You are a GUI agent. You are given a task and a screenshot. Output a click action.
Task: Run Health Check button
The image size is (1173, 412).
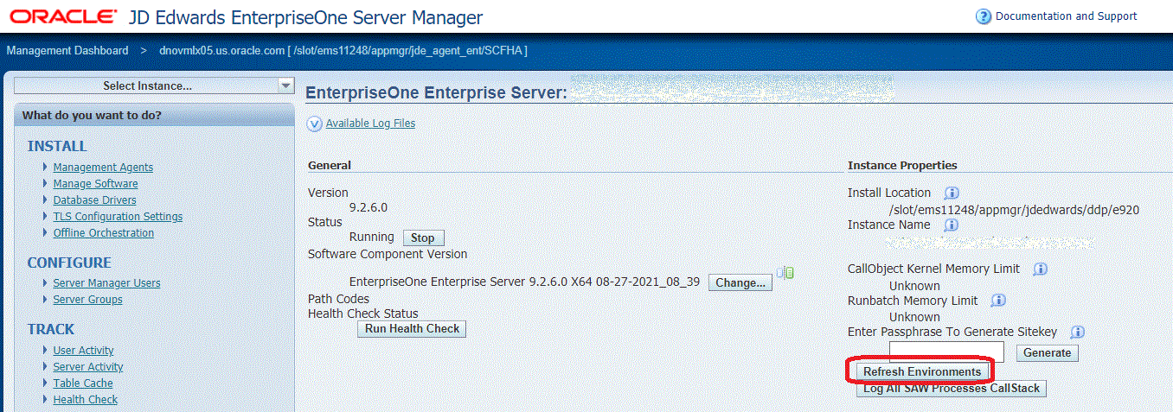[x=412, y=329]
